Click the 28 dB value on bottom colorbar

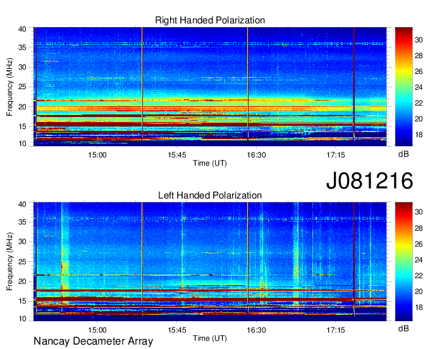pos(419,228)
